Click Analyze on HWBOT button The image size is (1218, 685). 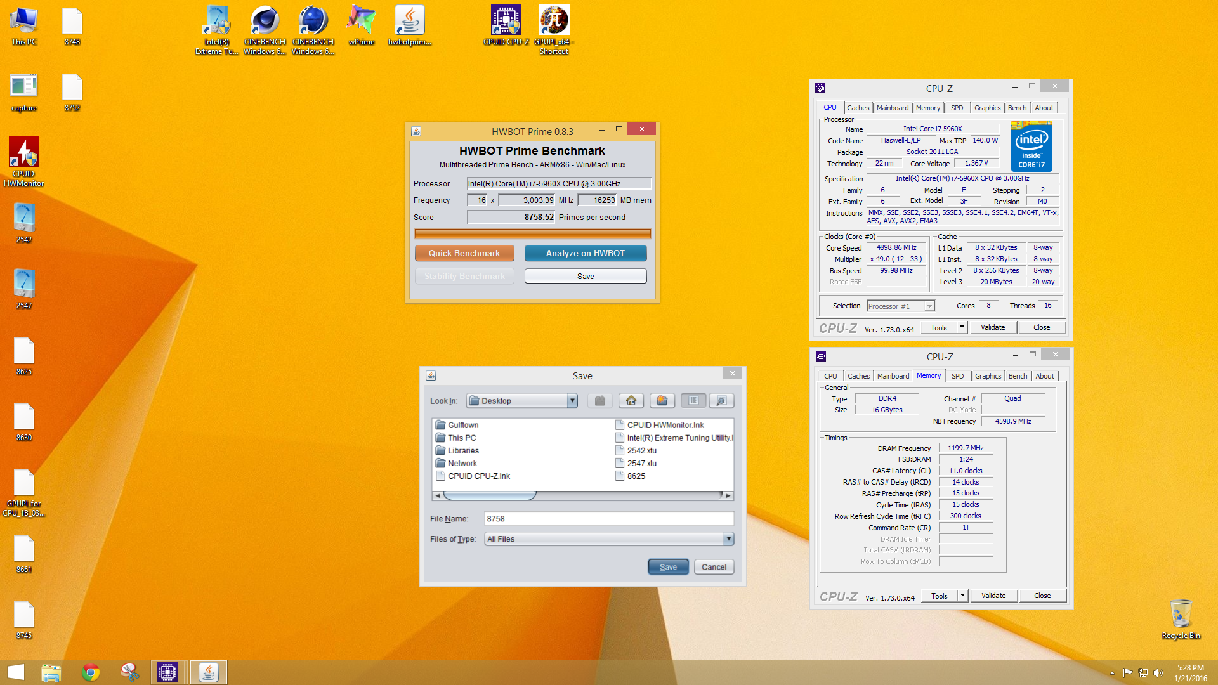pyautogui.click(x=586, y=253)
